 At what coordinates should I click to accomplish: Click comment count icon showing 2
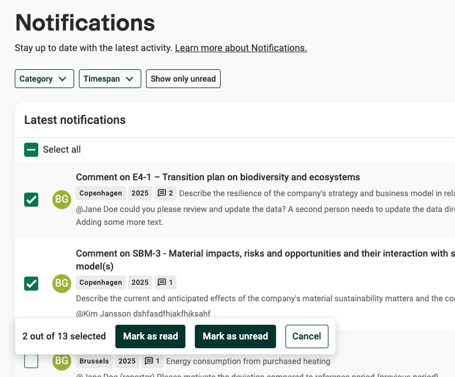162,193
